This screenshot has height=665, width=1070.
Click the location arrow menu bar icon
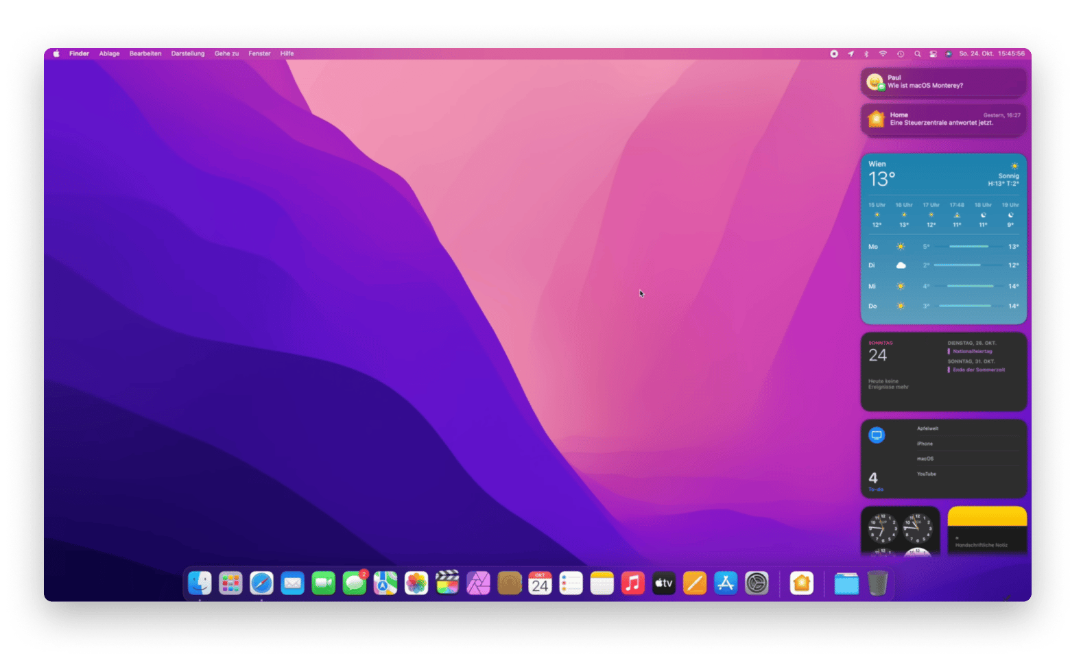coord(851,53)
